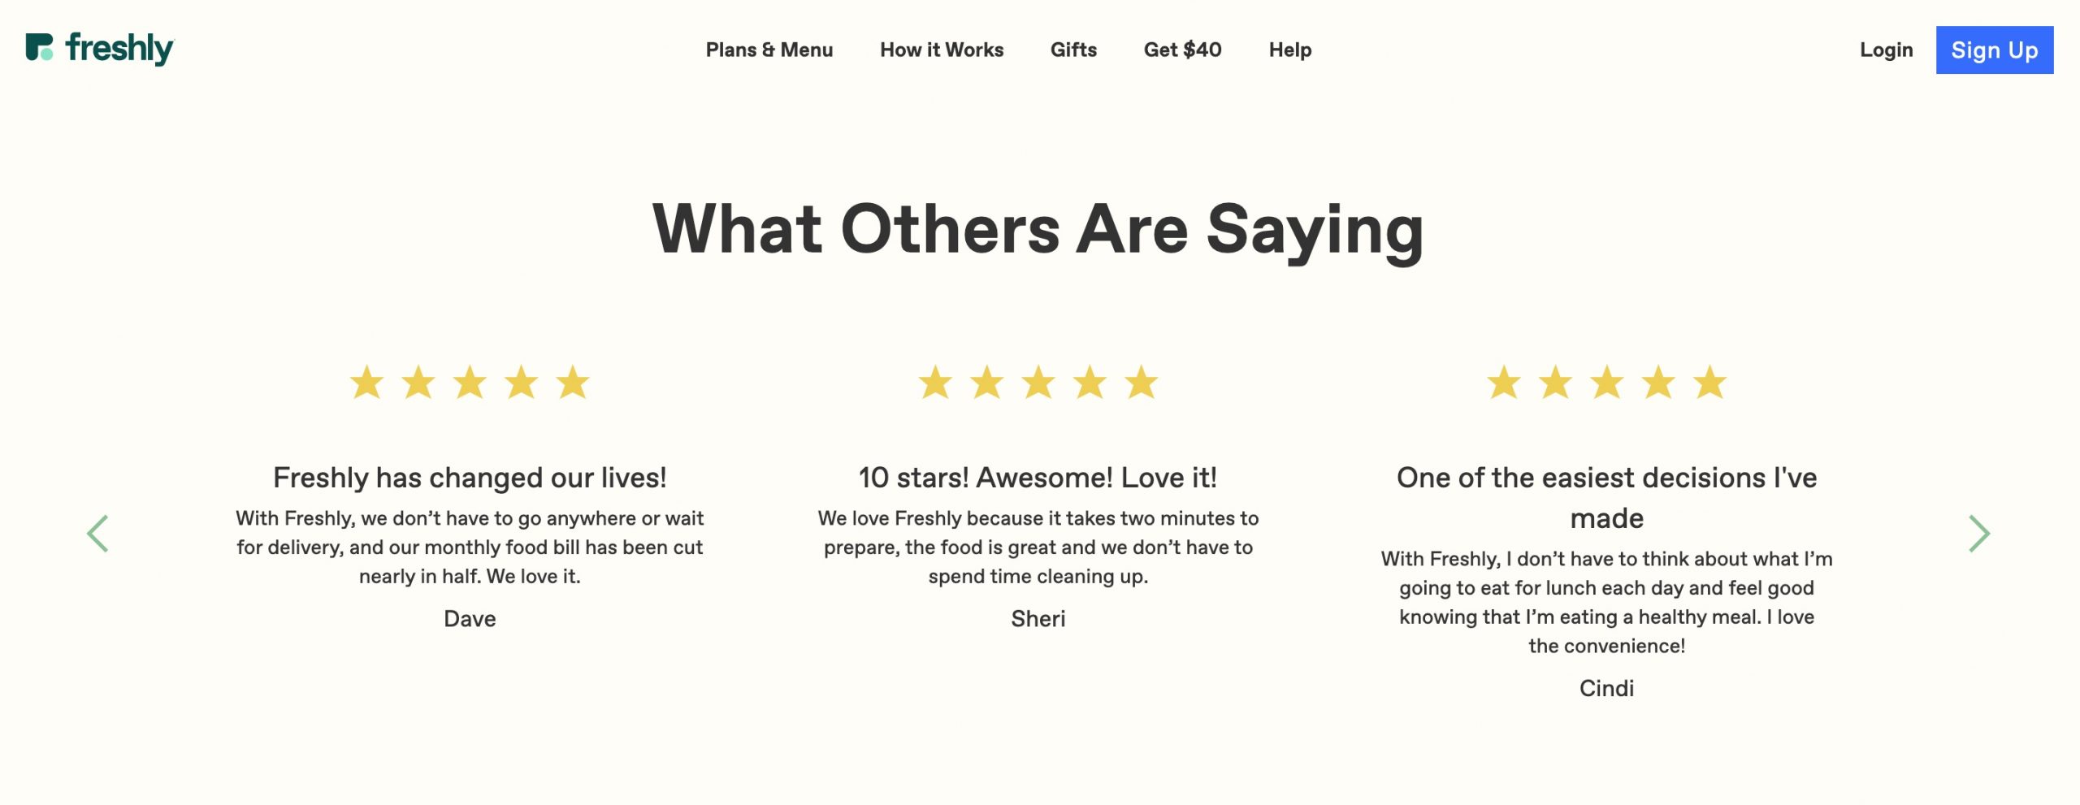Image resolution: width=2080 pixels, height=805 pixels.
Task: Select 'Freshly has changed our lives!' heading
Action: (x=470, y=478)
